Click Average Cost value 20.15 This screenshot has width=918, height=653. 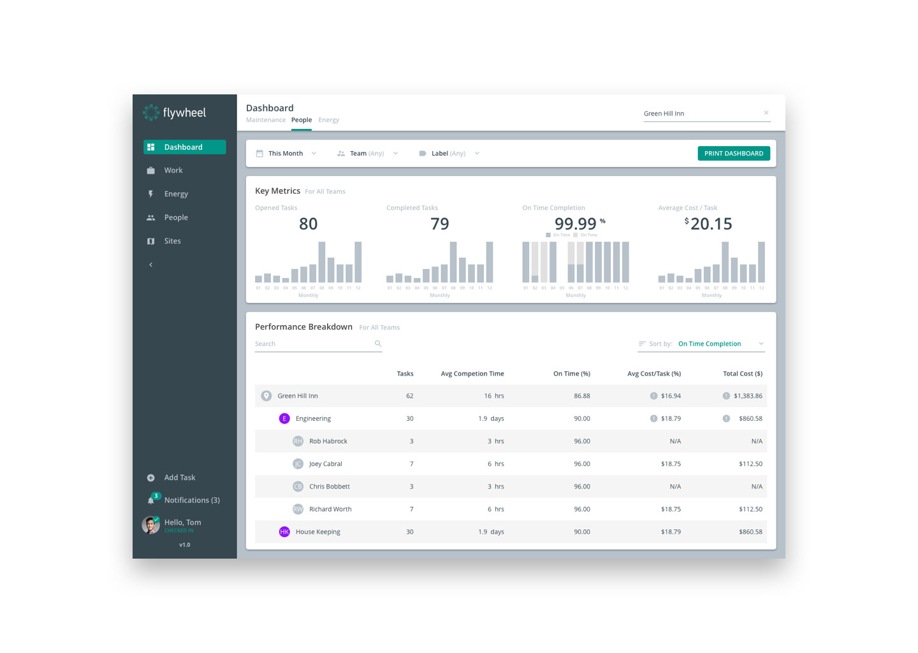[711, 224]
